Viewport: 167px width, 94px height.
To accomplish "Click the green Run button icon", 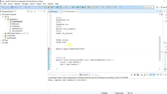I will pyautogui.click(x=78, y=7).
